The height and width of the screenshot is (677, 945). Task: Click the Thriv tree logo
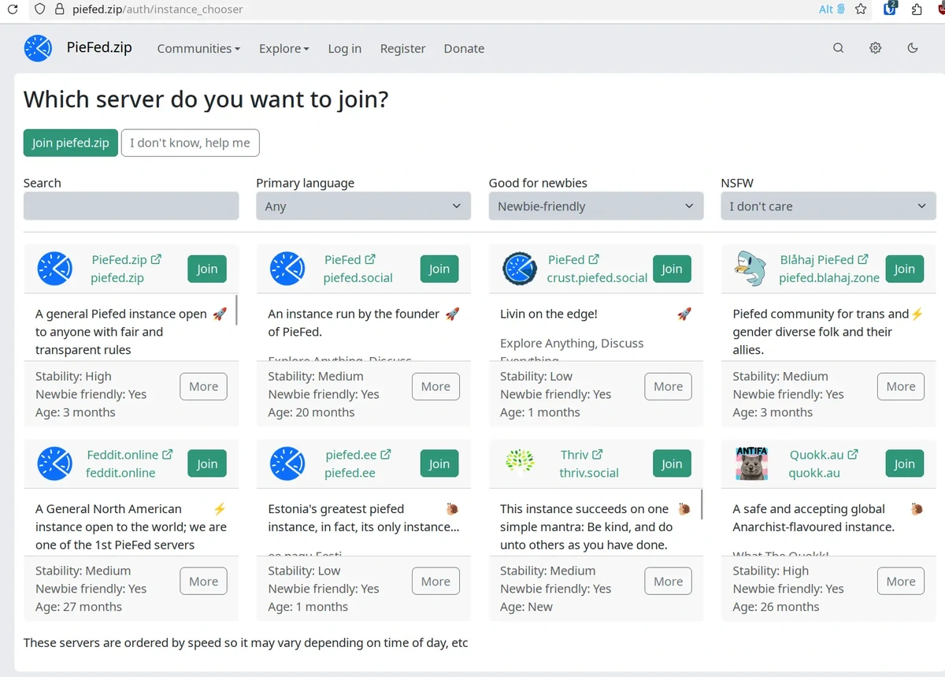pos(519,463)
